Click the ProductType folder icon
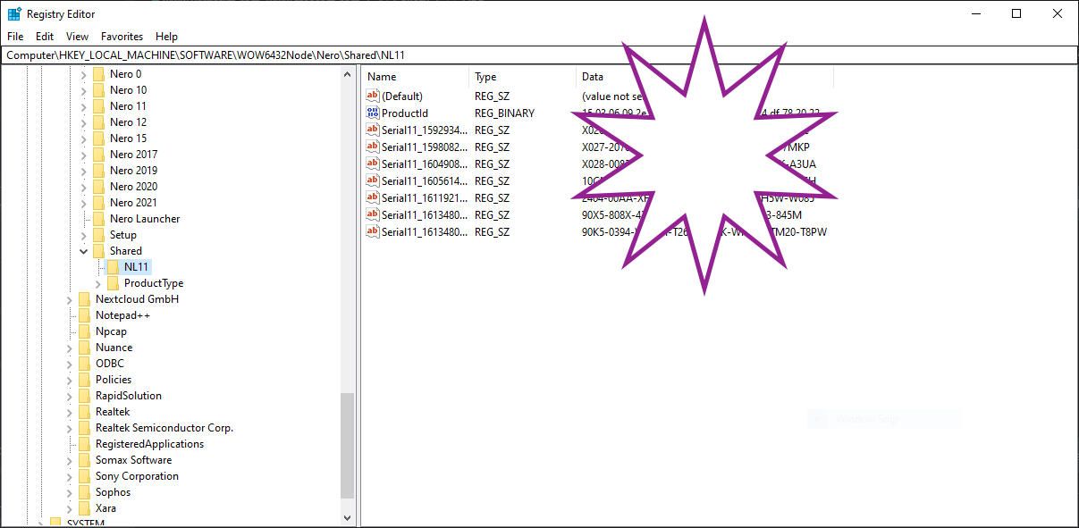Viewport: 1079px width, 528px height. [114, 283]
